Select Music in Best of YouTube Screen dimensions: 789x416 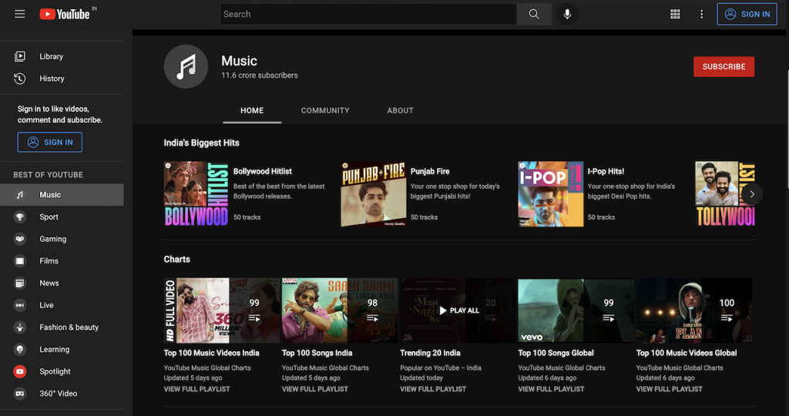click(x=62, y=195)
